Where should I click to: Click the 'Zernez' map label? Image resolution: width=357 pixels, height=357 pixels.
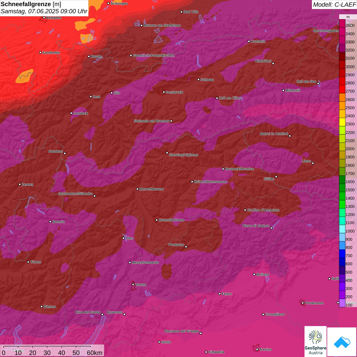[x=28, y=184]
